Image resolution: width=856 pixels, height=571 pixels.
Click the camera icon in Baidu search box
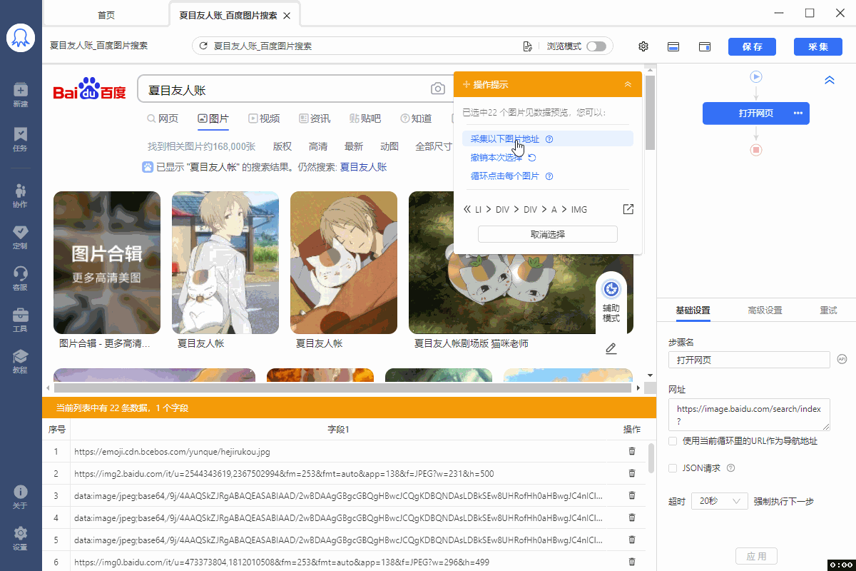tap(438, 89)
